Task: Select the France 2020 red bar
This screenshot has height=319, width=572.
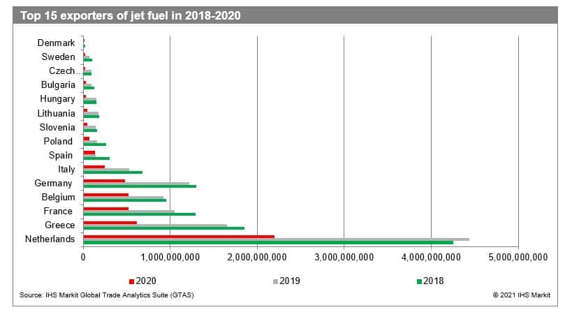Action: (105, 208)
